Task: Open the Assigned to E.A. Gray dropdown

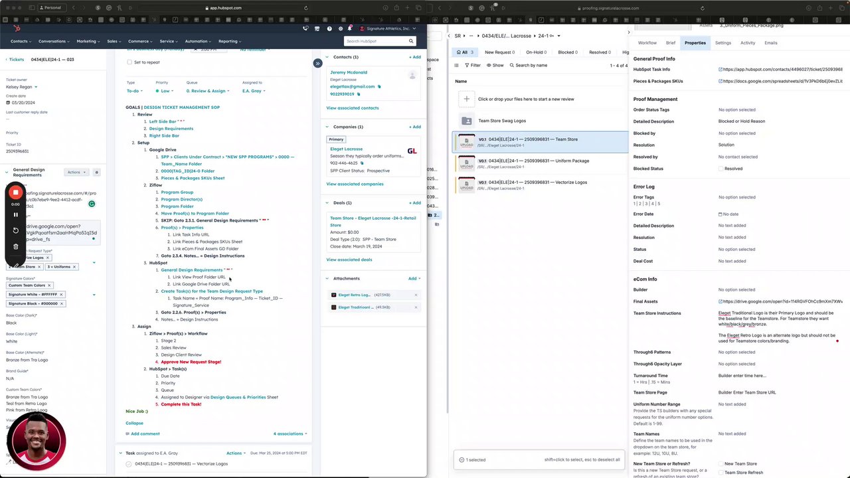Action: coord(253,91)
